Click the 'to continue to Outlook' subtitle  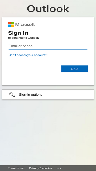coord(23,38)
